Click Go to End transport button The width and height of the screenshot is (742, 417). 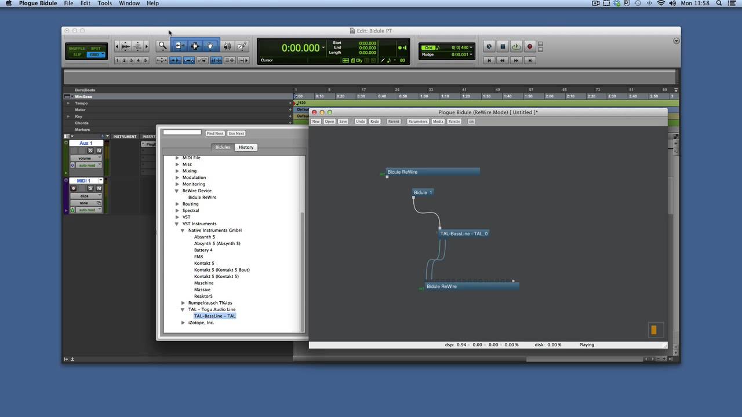click(x=530, y=60)
